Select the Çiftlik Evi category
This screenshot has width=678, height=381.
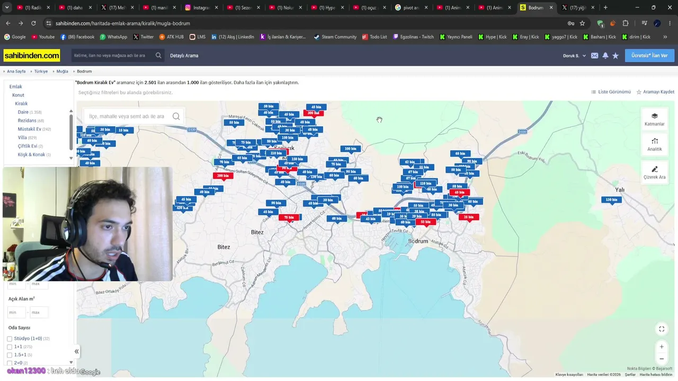[x=28, y=146]
